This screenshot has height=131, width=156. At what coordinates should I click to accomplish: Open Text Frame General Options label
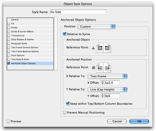(x=25, y=48)
